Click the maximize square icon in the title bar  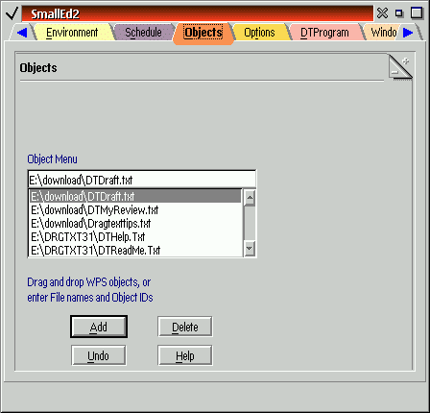pyautogui.click(x=417, y=13)
